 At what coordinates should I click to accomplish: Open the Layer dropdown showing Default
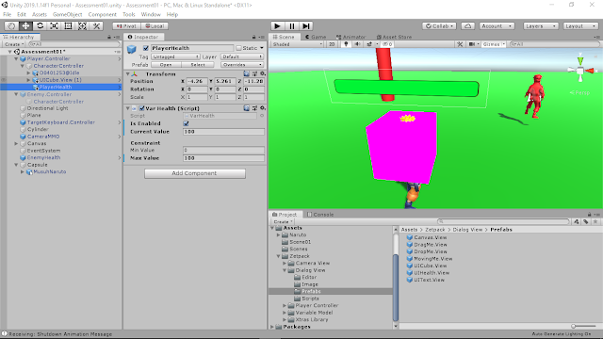[242, 56]
